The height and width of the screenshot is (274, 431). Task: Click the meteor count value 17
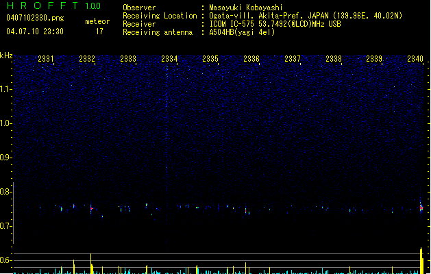pos(99,32)
